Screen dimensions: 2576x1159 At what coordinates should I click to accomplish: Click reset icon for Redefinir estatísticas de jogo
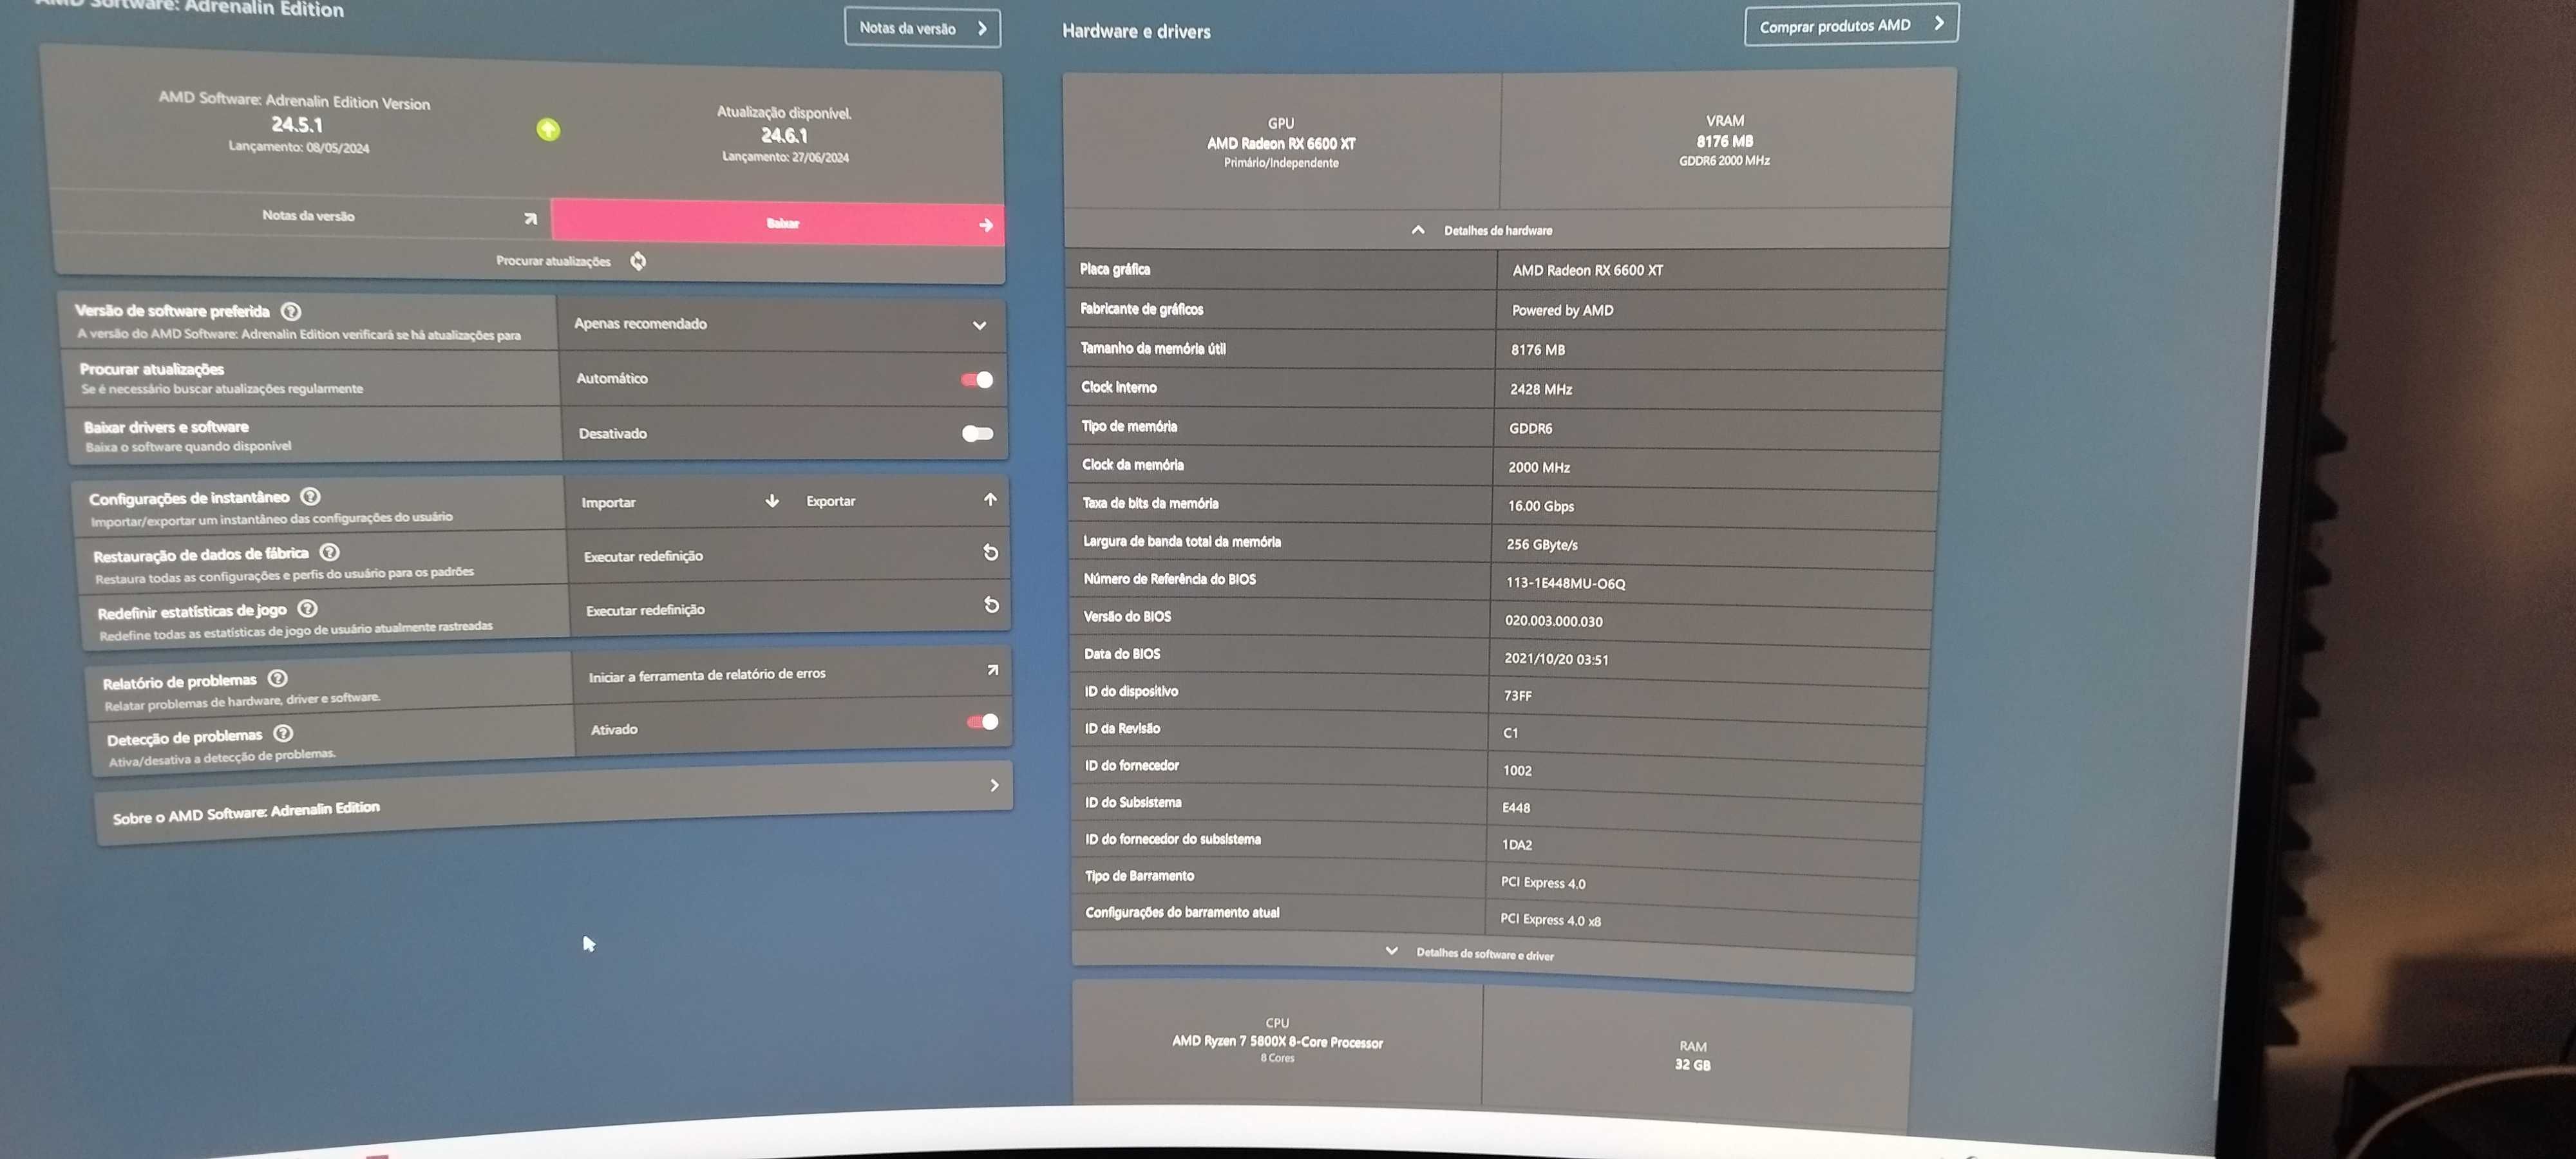pyautogui.click(x=992, y=605)
